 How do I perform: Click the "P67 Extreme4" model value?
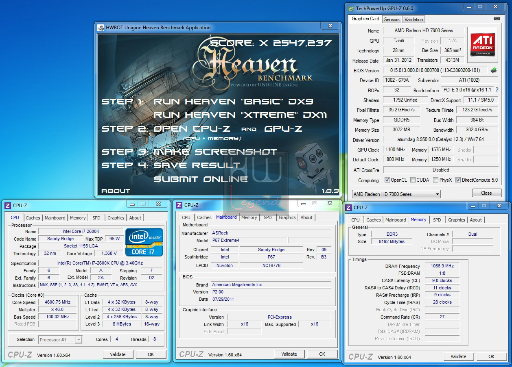[x=249, y=241]
